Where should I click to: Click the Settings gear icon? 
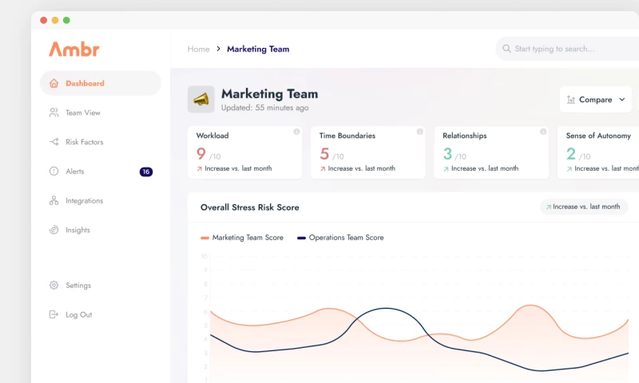54,286
